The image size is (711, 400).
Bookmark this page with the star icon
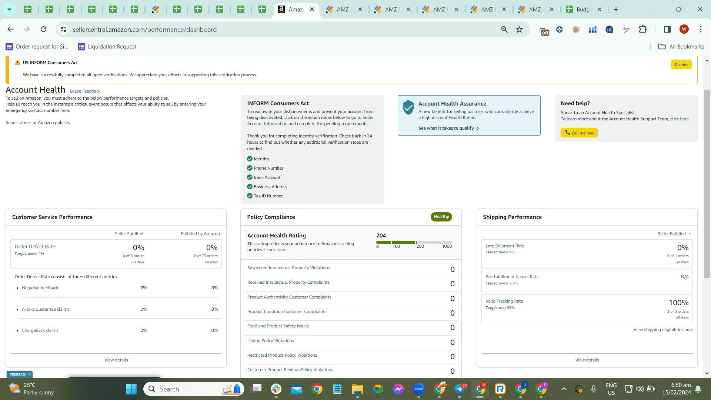(520, 29)
